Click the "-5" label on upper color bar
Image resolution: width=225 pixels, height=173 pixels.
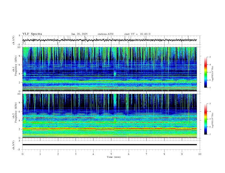click(x=210, y=72)
